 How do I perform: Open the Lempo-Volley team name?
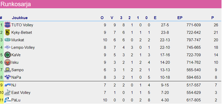coord(23,47)
